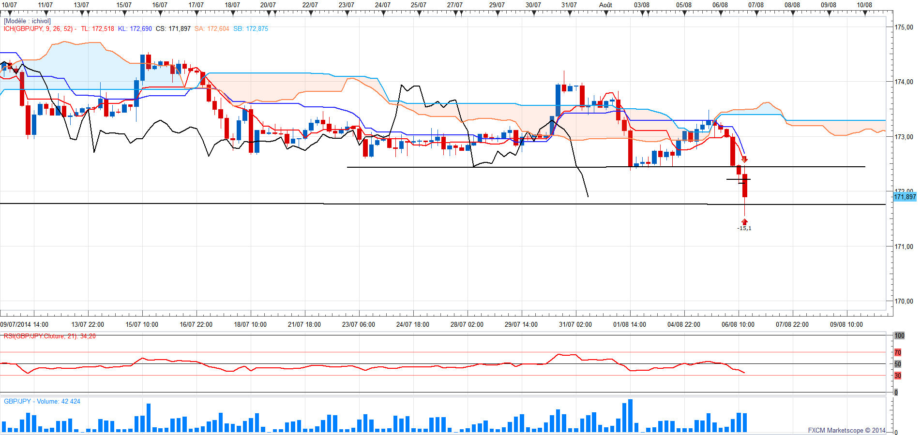Click the KL: 172,690 Kijun value
The height and width of the screenshot is (435, 921).
coord(135,29)
